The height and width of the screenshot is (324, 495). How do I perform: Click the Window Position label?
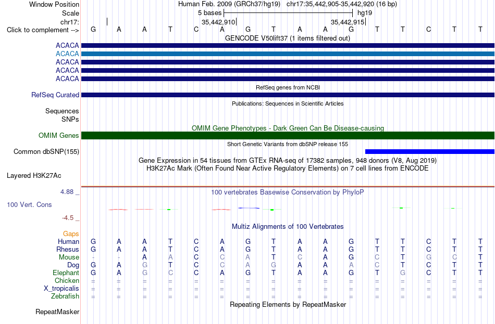[54, 4]
